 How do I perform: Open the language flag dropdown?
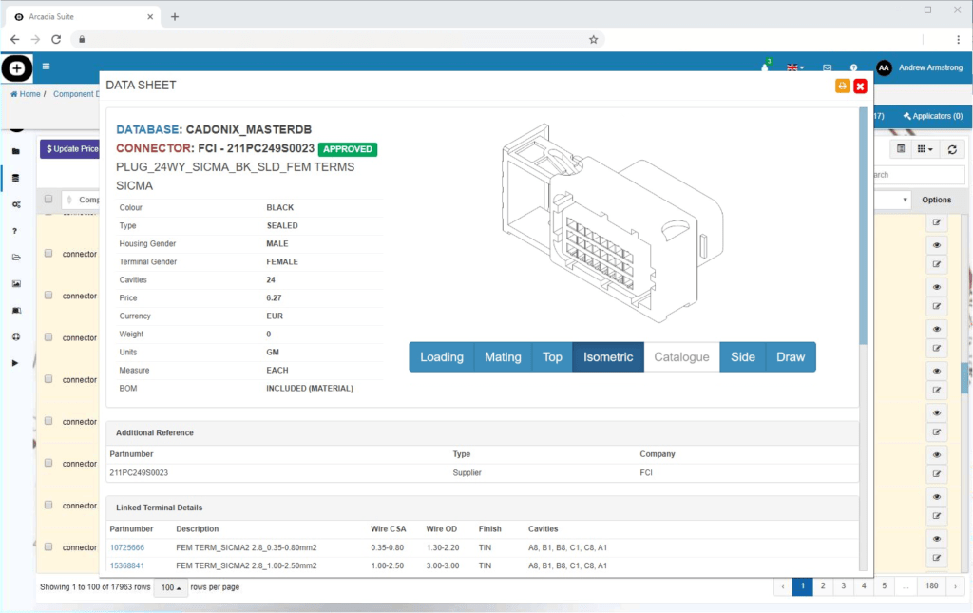pyautogui.click(x=794, y=67)
